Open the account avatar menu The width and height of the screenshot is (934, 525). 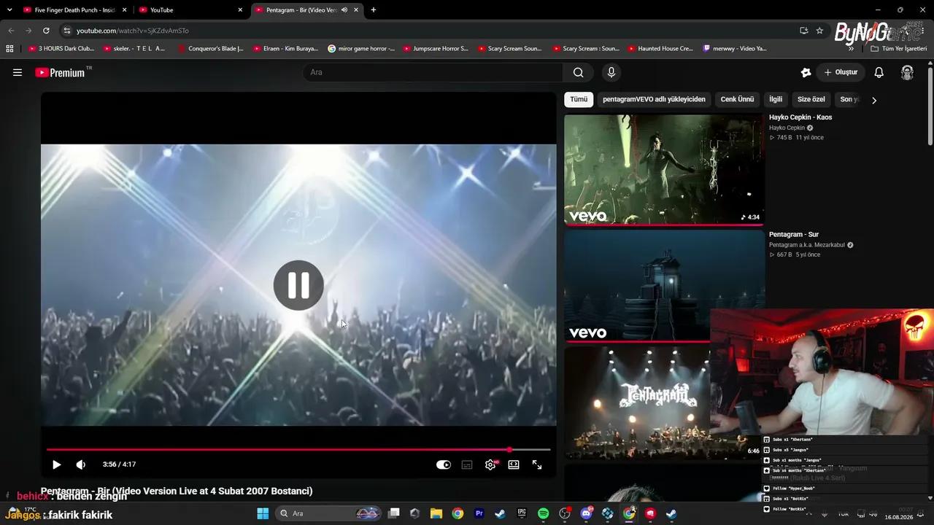(907, 72)
